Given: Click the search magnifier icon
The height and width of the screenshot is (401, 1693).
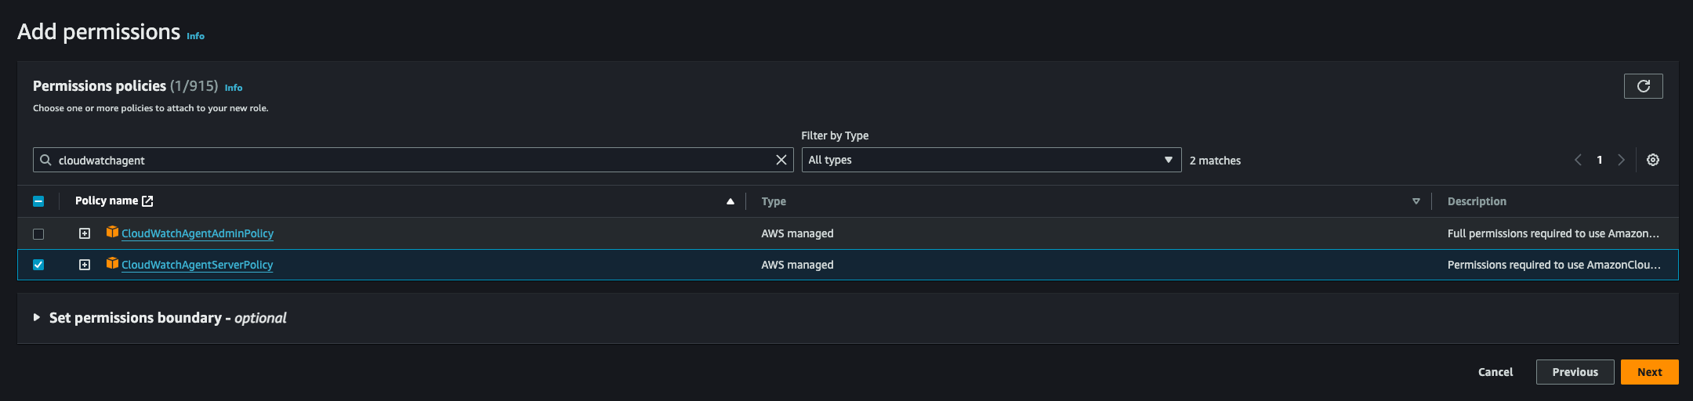Looking at the screenshot, I should [x=45, y=160].
